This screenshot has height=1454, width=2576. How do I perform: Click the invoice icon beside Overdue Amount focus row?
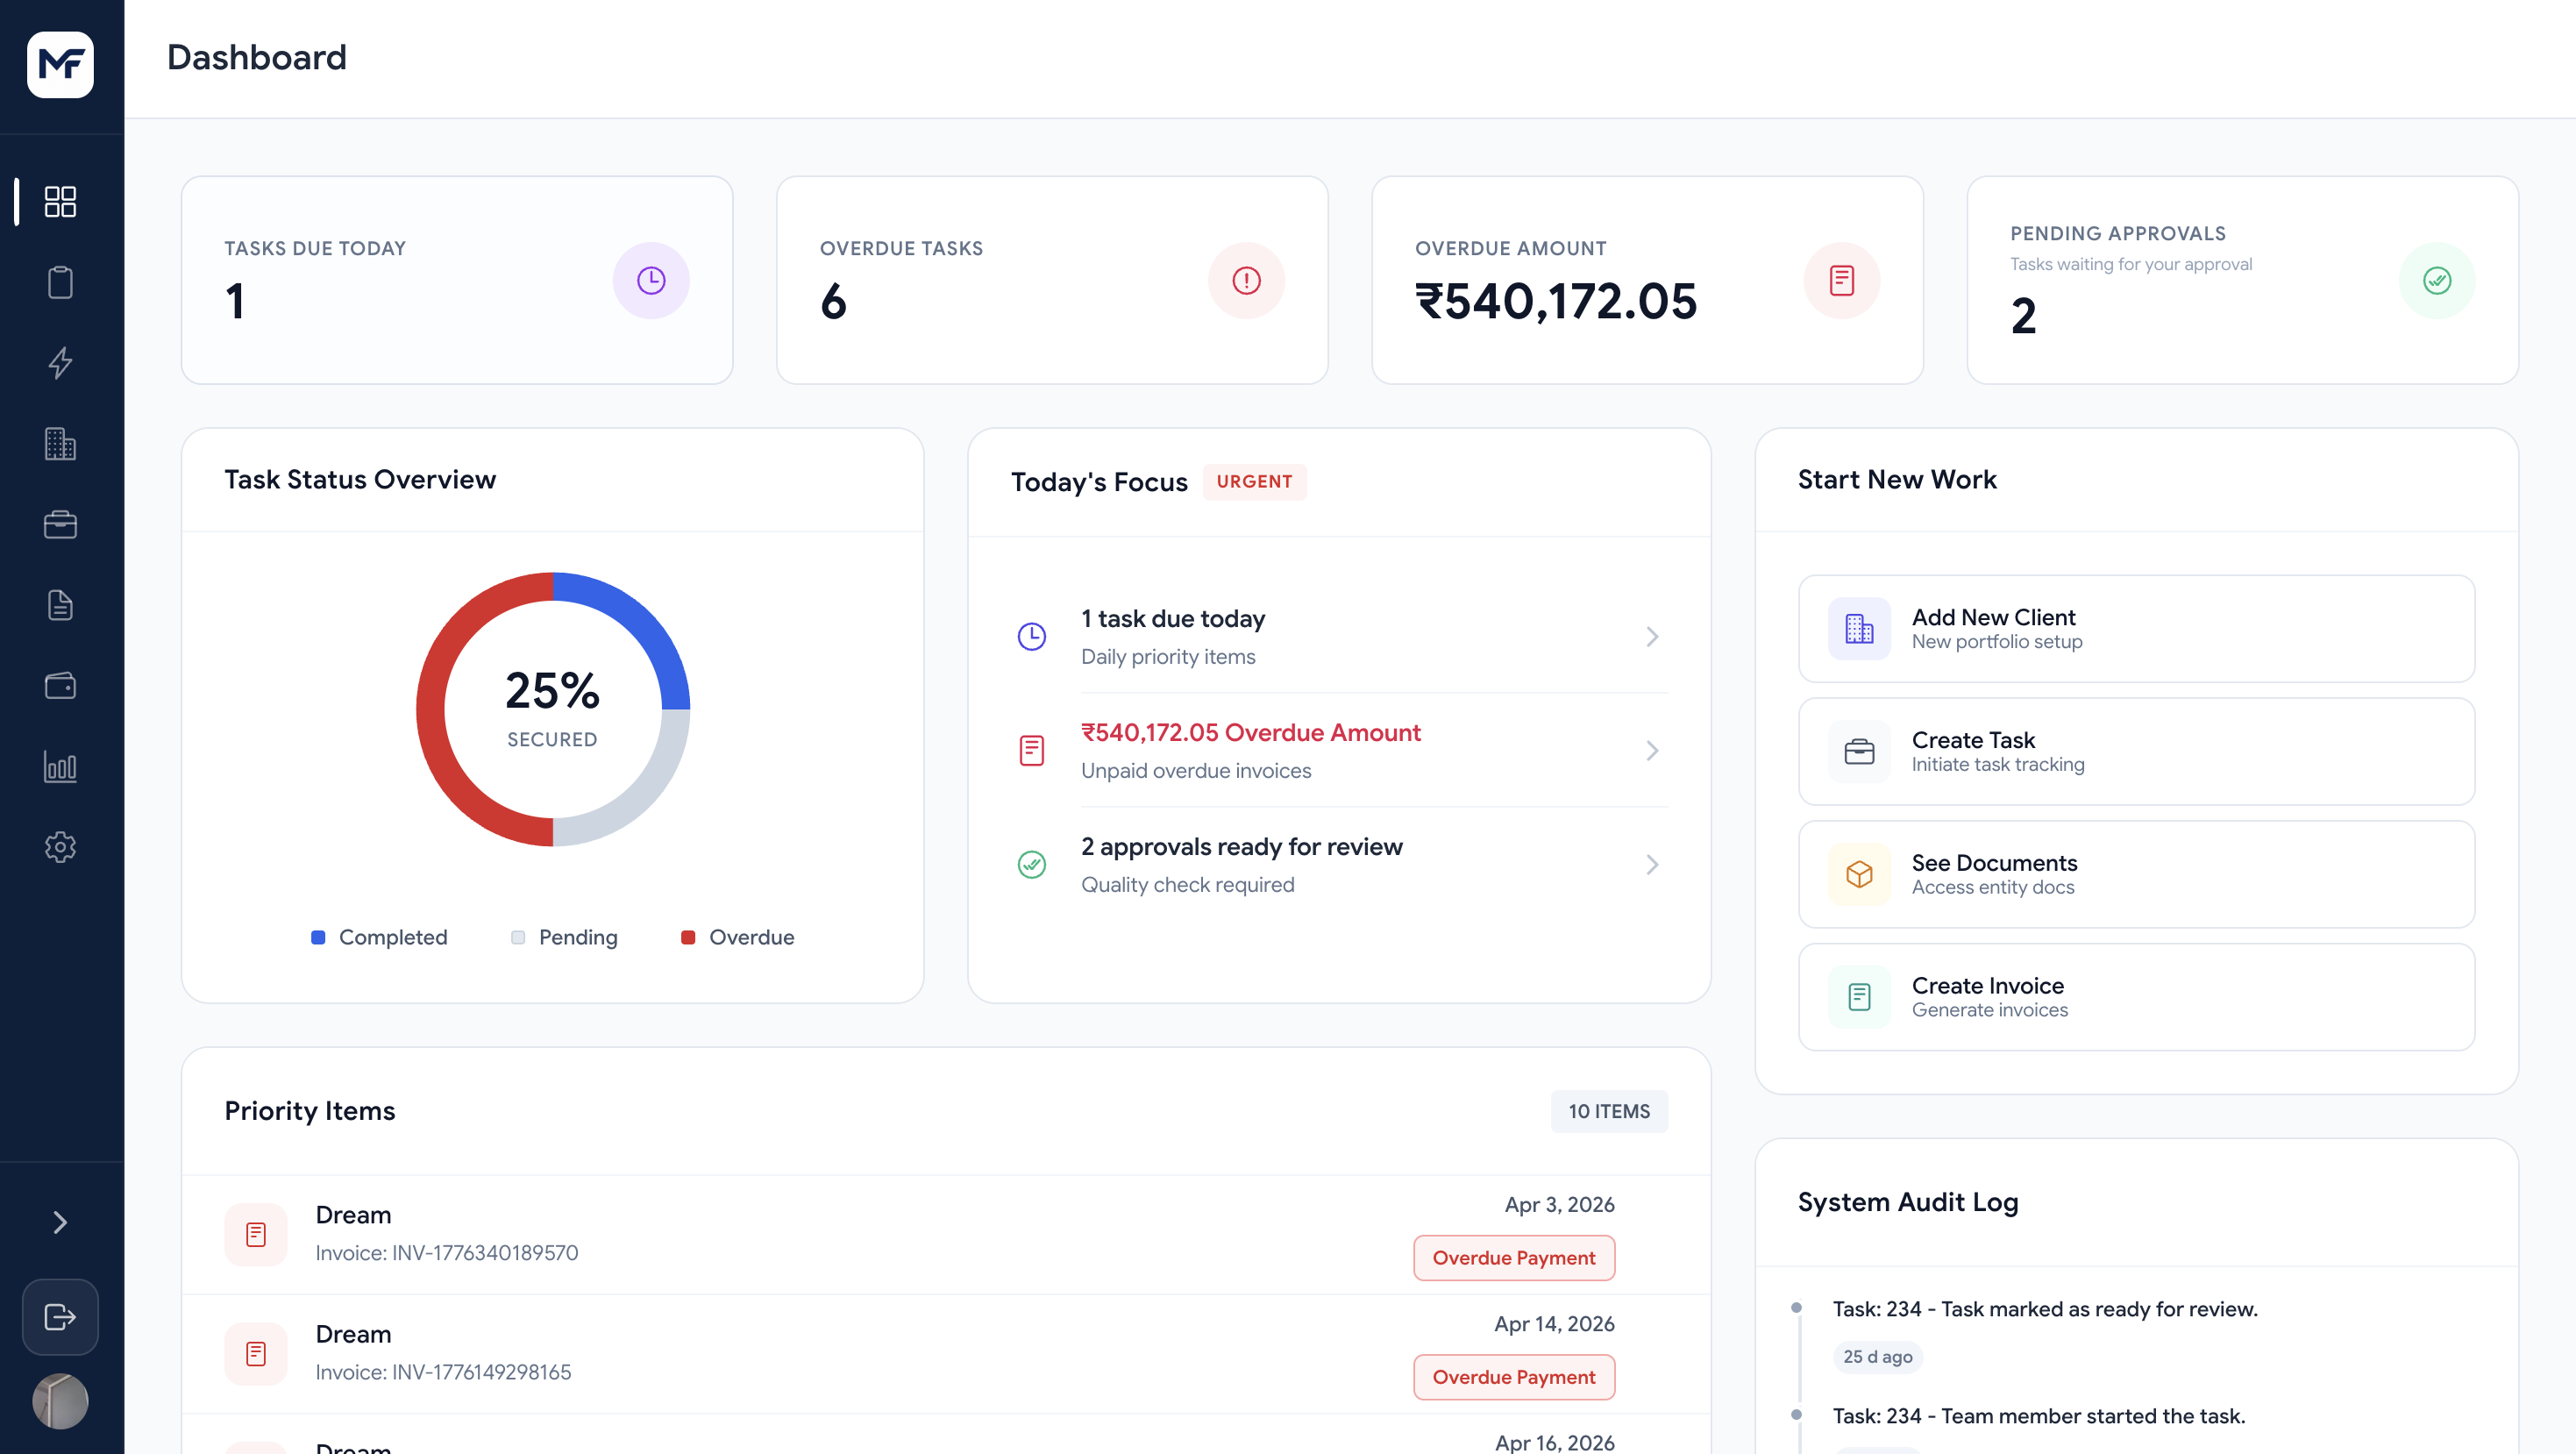1032,750
